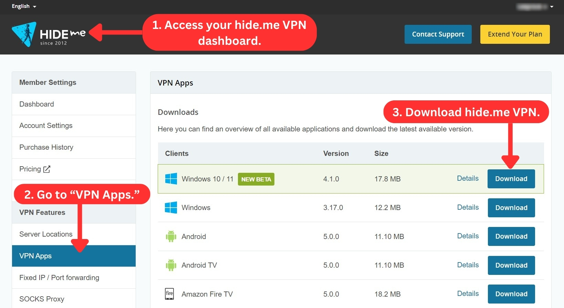Open Account Settings in the sidebar
This screenshot has height=308, width=564.
tap(74, 126)
